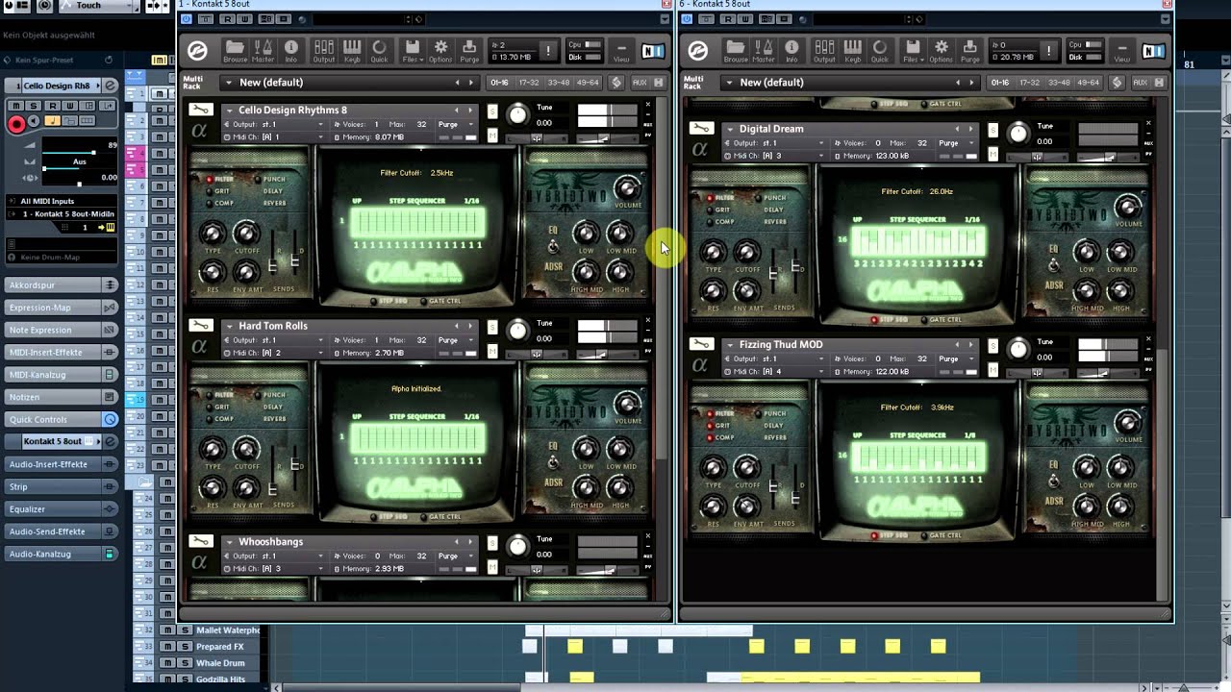
Task: Open Audio-Insert-Effekte section
Action: click(x=62, y=464)
